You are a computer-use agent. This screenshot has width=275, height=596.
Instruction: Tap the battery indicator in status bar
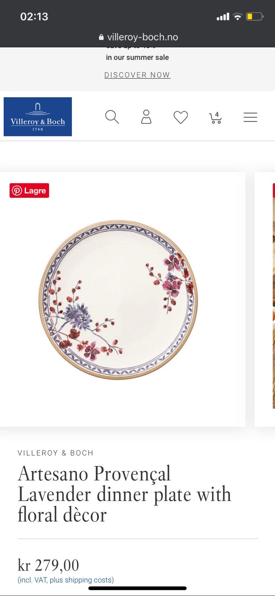click(255, 16)
